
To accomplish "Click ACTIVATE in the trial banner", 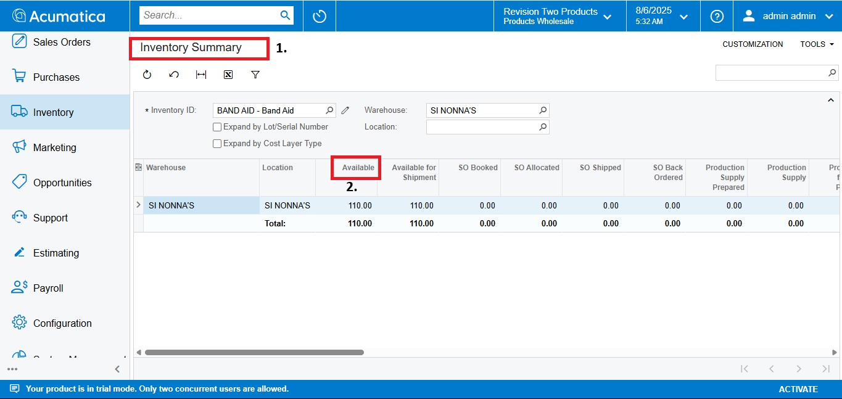I will pos(798,389).
